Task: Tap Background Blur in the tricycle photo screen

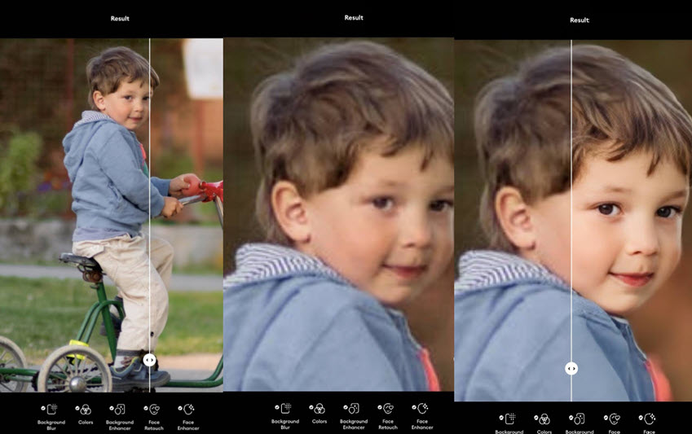Action: pos(51,416)
